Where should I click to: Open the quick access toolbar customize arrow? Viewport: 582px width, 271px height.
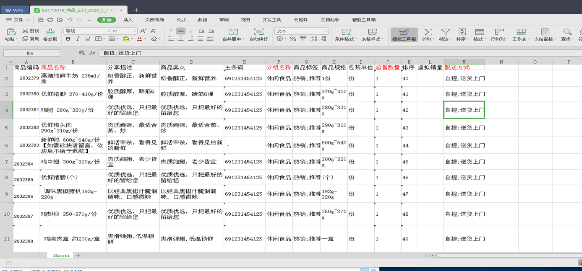[89, 20]
